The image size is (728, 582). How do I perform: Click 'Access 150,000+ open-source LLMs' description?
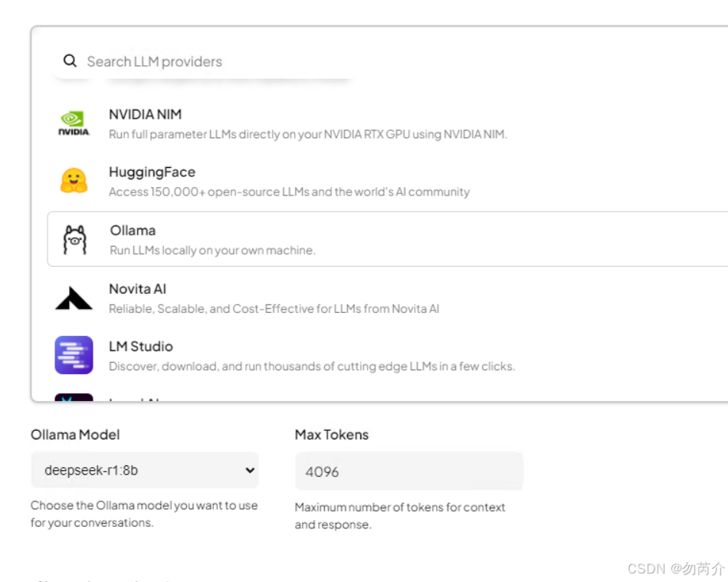(x=289, y=192)
